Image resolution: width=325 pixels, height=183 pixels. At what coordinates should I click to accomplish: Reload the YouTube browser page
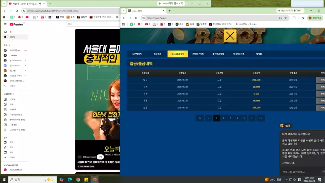17,11
